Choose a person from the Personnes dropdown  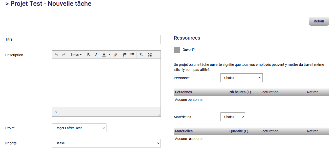tap(241, 78)
